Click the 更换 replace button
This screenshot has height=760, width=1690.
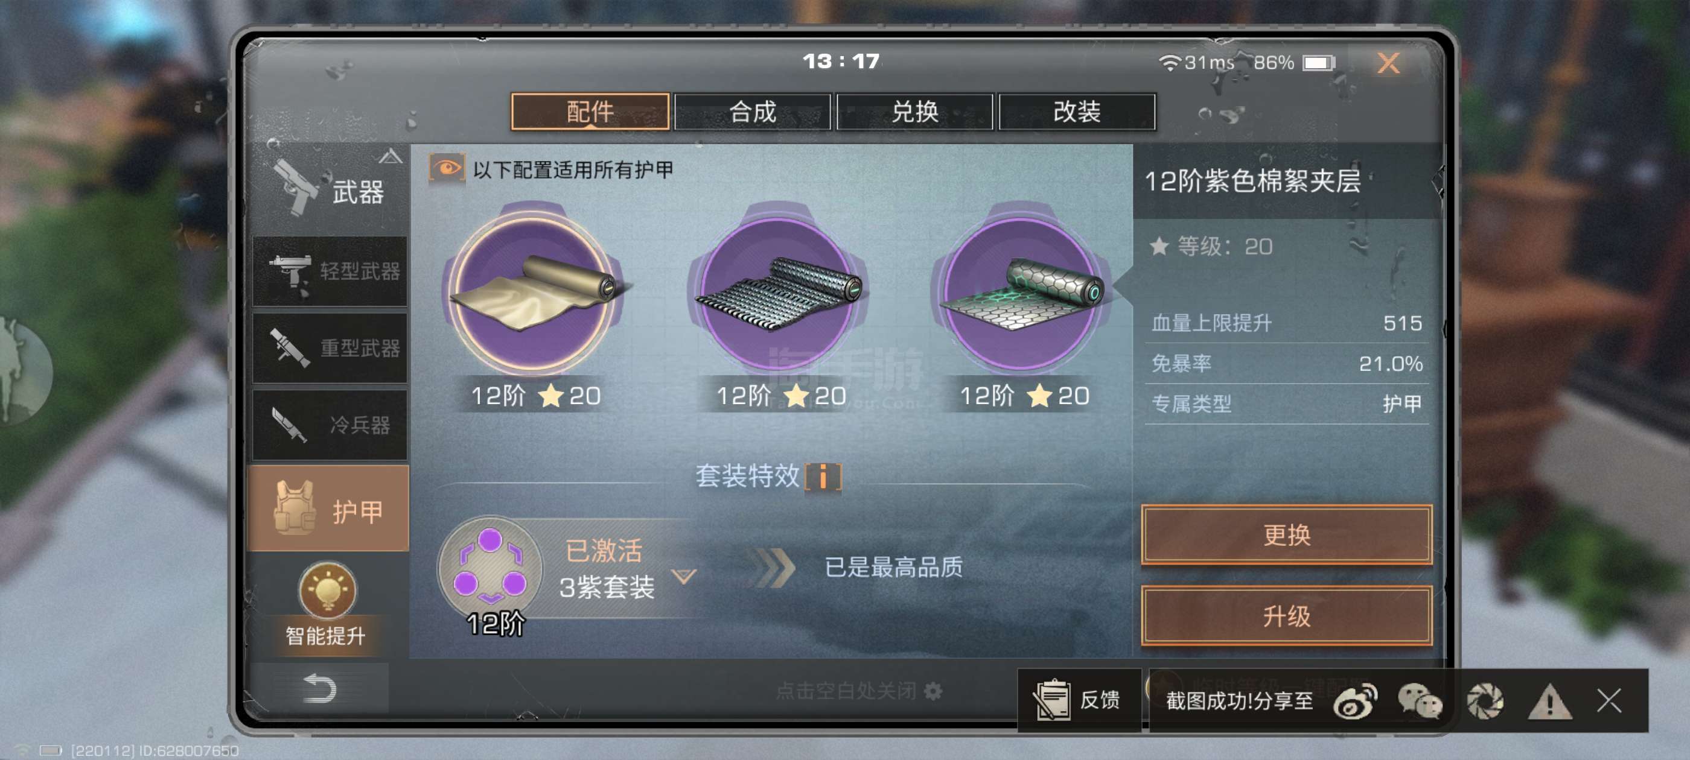point(1286,534)
